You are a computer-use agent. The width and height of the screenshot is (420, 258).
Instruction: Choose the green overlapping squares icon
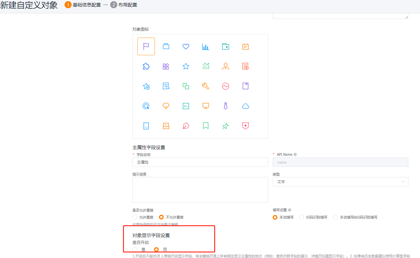(x=186, y=86)
